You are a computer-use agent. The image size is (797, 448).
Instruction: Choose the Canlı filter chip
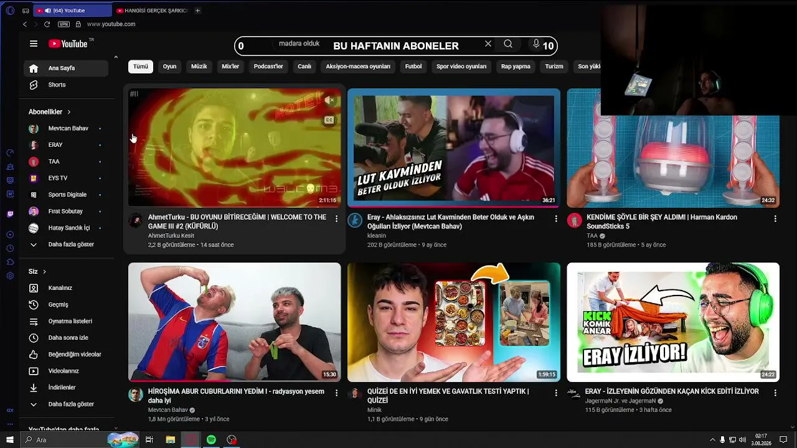click(x=304, y=67)
